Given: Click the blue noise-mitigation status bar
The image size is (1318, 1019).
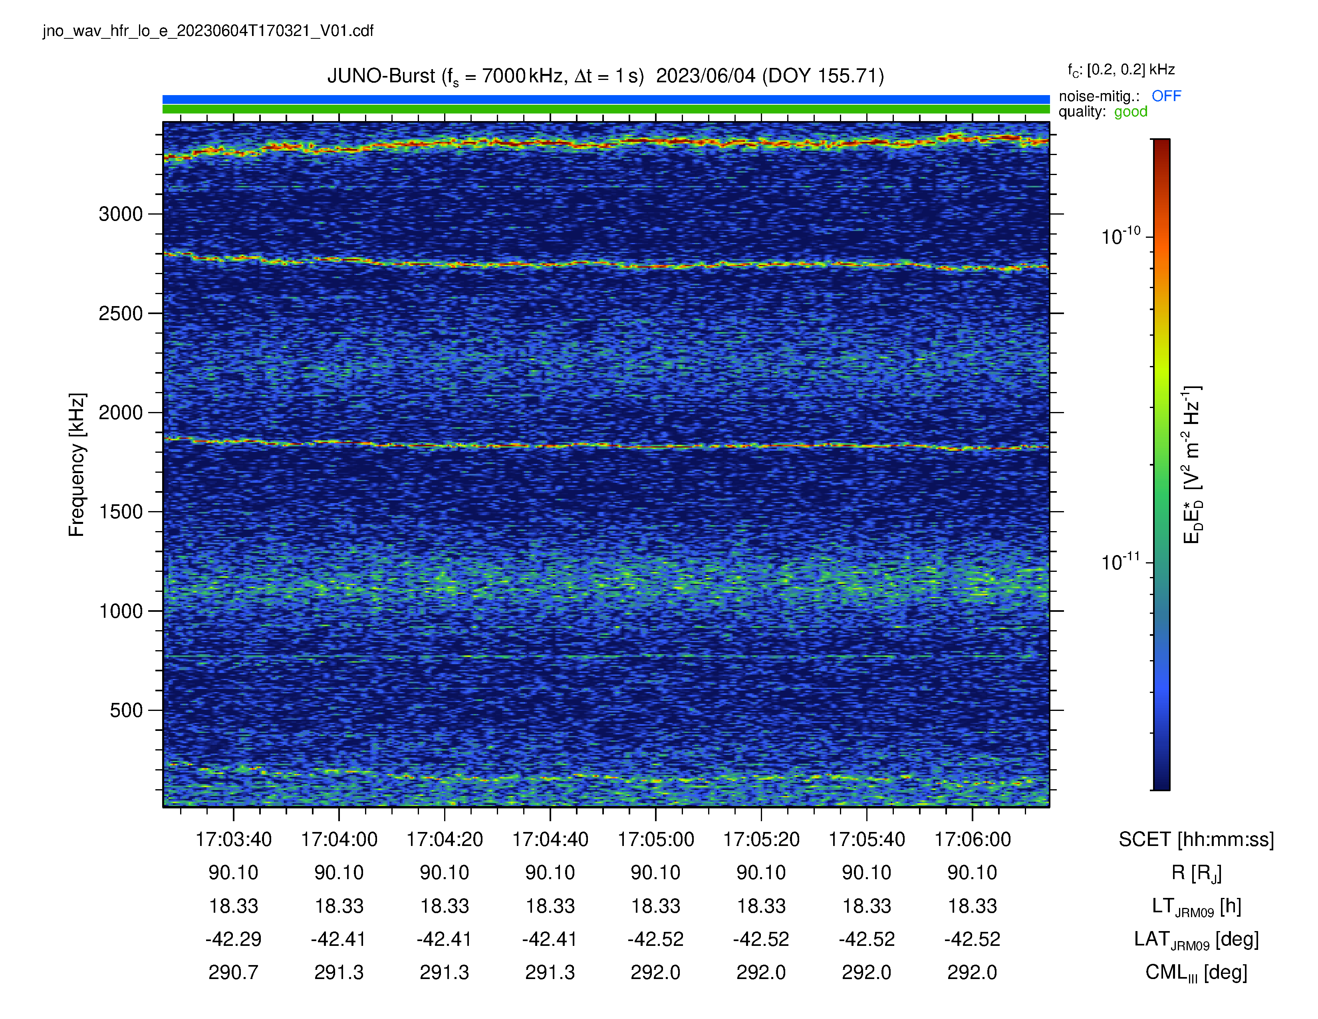Looking at the screenshot, I should click(x=606, y=99).
